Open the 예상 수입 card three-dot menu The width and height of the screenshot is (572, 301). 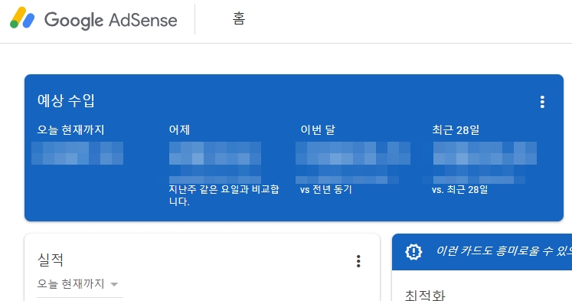(x=542, y=102)
